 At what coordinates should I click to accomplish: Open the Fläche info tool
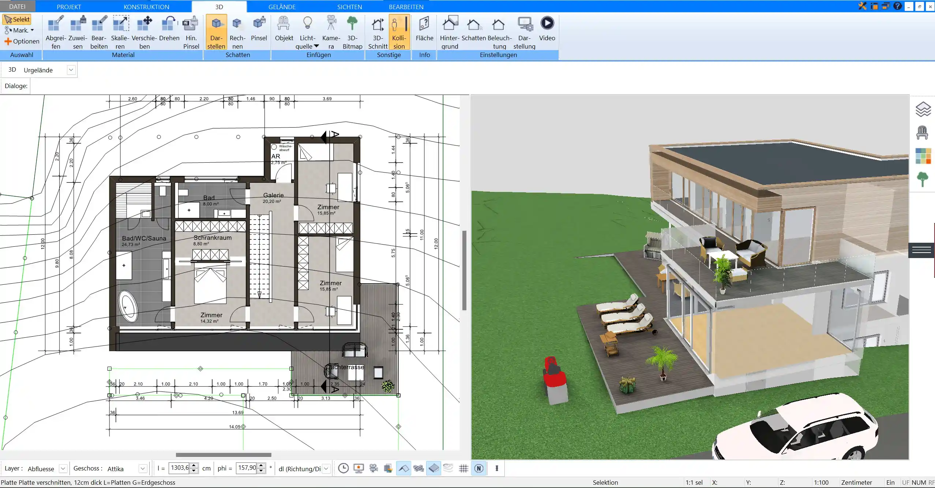(424, 29)
